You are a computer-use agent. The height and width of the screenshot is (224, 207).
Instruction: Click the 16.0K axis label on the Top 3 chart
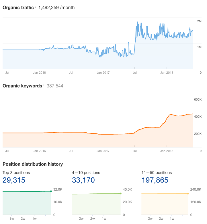click(58, 202)
